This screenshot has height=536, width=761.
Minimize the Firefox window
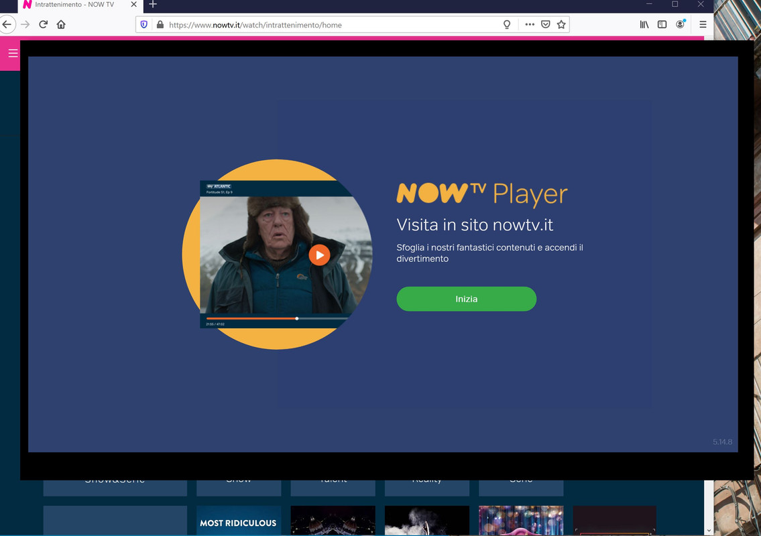(x=649, y=5)
